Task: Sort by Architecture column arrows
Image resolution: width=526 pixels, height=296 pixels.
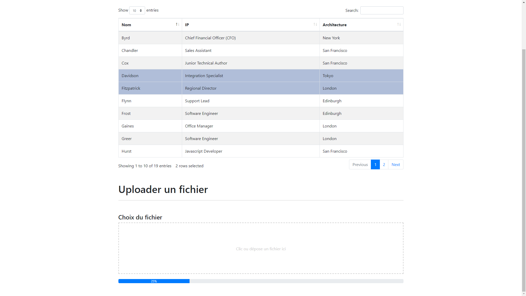Action: pyautogui.click(x=399, y=24)
